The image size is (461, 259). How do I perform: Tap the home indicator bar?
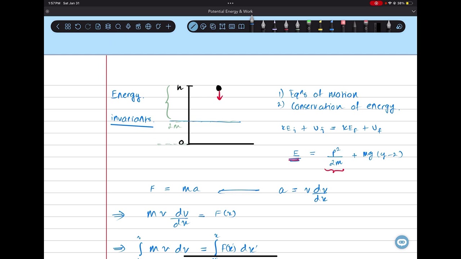click(230, 256)
